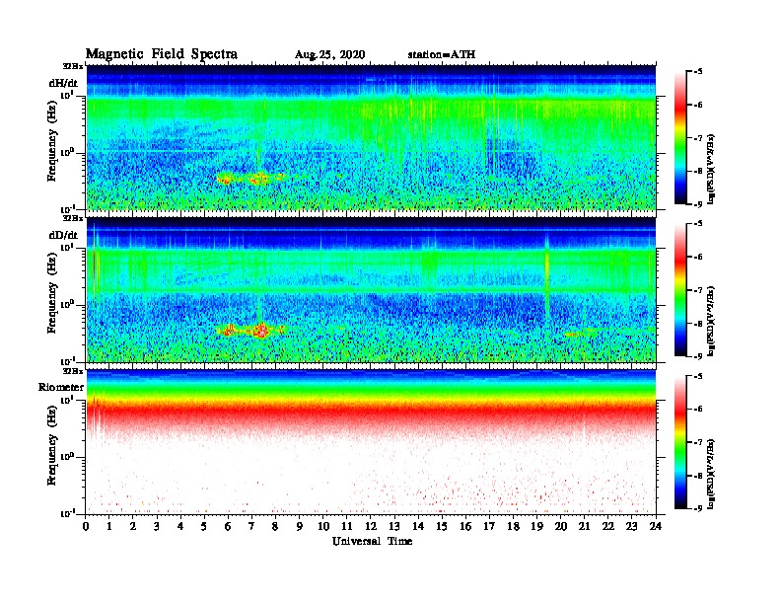Click the "-5" tick of dH/dt color scale
Screen dimensions: 781x604
tap(698, 72)
